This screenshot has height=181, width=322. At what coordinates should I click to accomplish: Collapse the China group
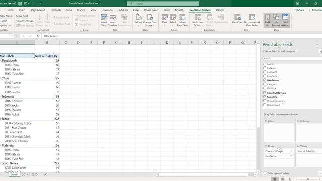pos(1,78)
